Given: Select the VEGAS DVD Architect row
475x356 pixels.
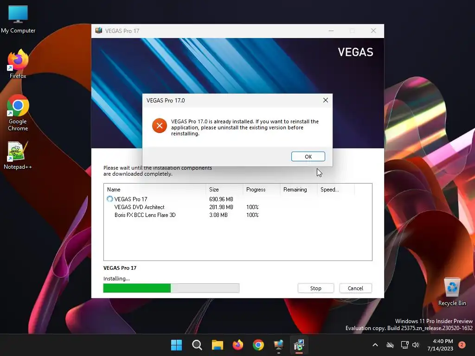Looking at the screenshot, I should pyautogui.click(x=238, y=207).
